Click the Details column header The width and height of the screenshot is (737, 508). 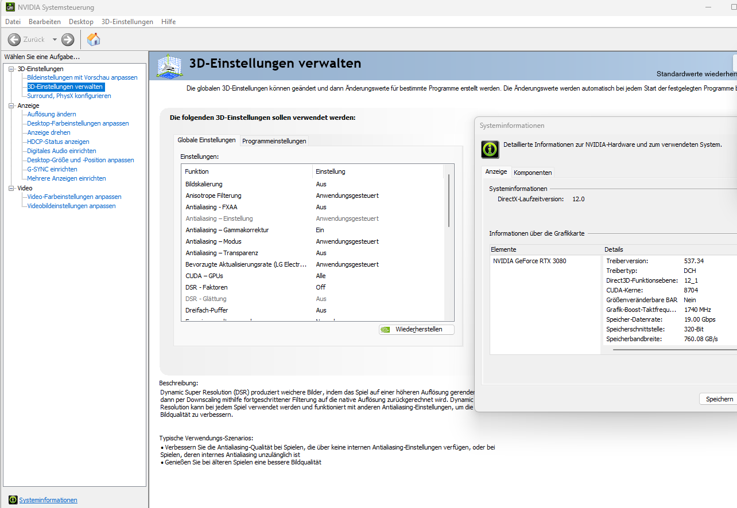[669, 249]
